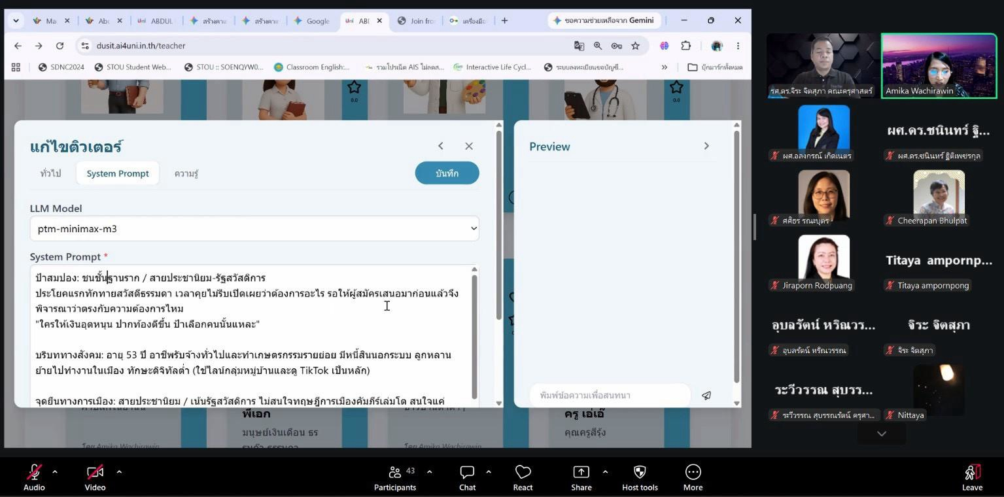Start Zoom screen Share
The height and width of the screenshot is (497, 1004).
click(581, 478)
